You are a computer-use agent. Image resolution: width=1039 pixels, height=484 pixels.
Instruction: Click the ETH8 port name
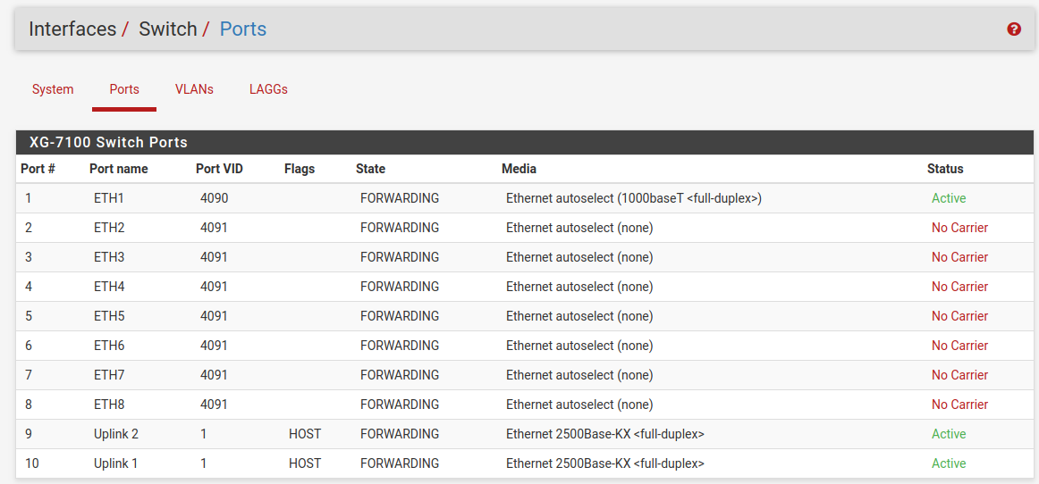(x=109, y=405)
